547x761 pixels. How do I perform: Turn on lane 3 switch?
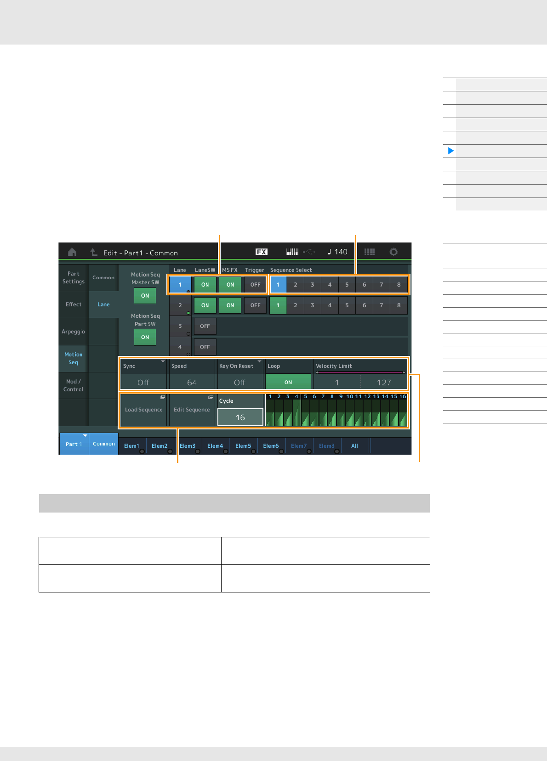tap(205, 326)
